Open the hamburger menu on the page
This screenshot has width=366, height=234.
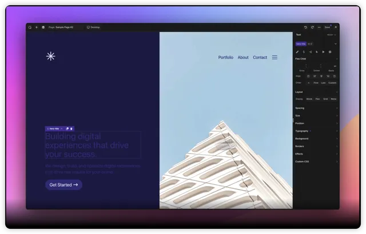point(274,57)
